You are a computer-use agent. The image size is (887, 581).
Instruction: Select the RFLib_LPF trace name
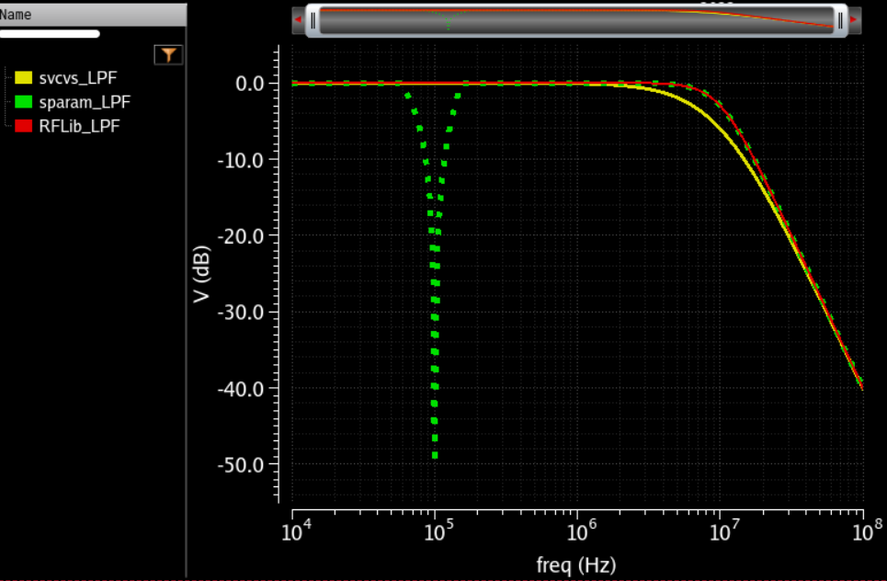(x=79, y=126)
